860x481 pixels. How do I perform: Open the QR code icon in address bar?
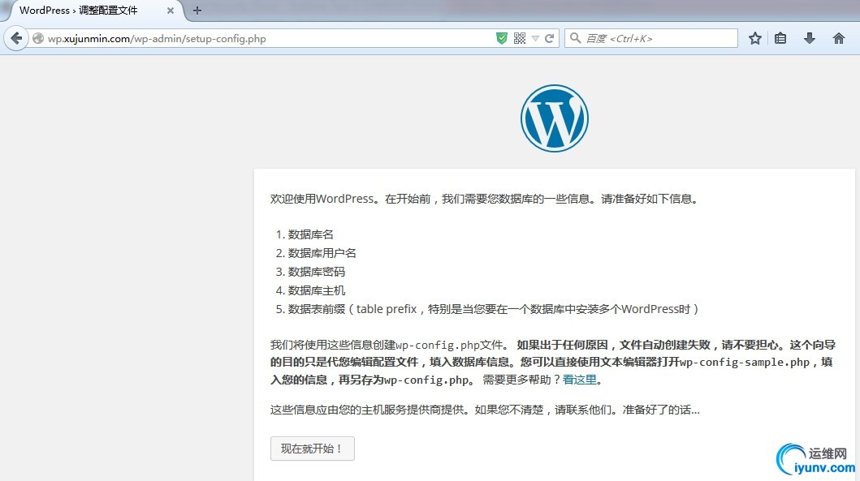pyautogui.click(x=520, y=38)
